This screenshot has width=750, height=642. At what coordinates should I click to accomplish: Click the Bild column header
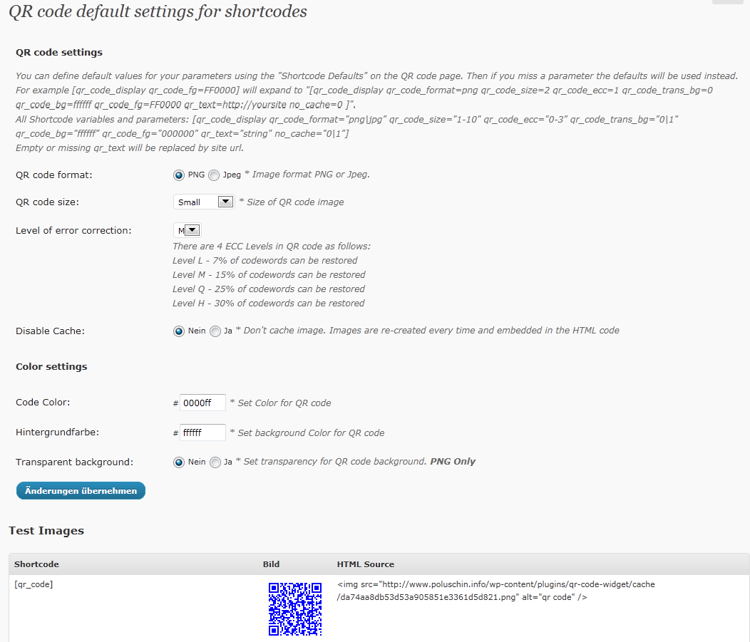(271, 564)
